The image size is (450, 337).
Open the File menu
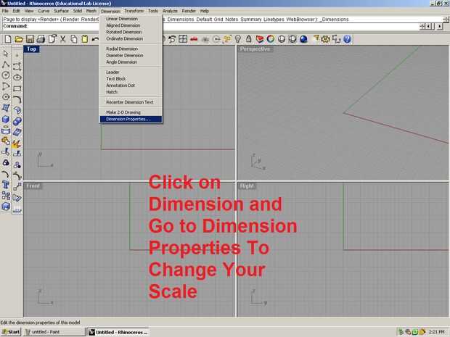click(5, 11)
